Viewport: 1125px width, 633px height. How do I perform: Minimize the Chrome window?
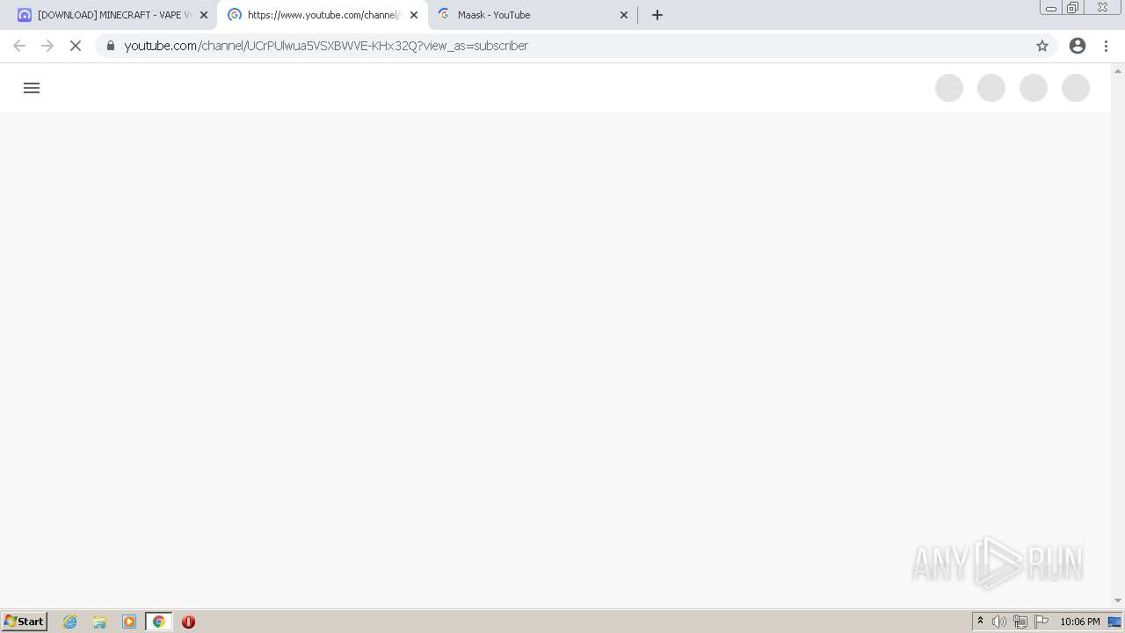click(x=1051, y=7)
